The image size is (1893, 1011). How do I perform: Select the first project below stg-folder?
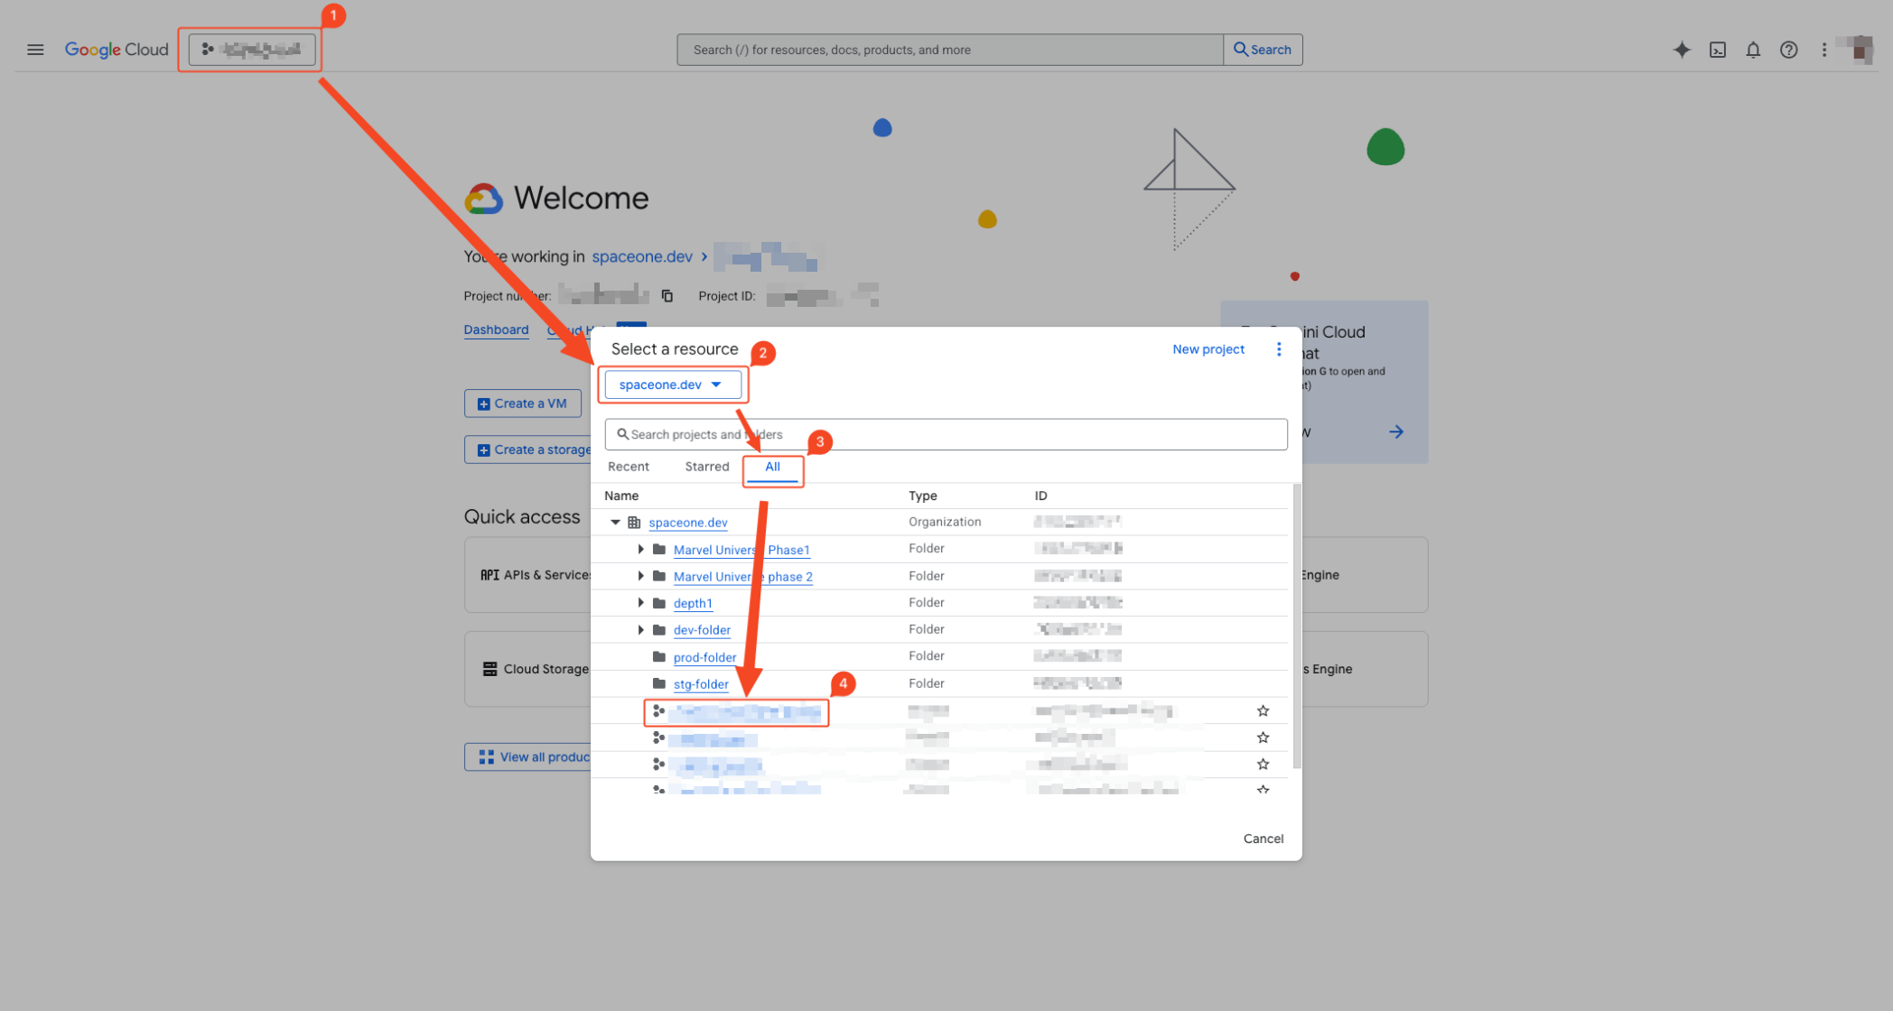(745, 712)
